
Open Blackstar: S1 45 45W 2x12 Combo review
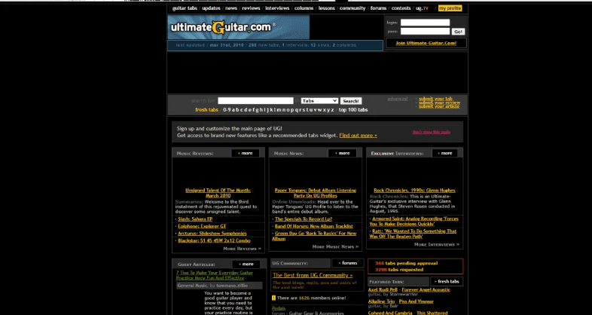click(214, 240)
